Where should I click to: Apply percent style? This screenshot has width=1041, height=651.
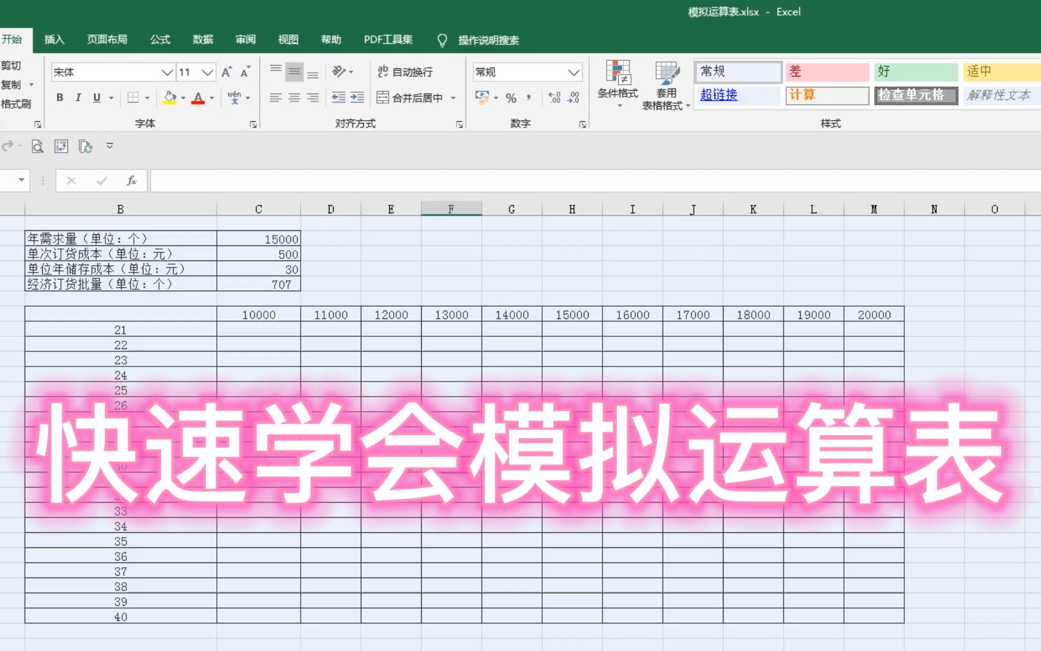pos(511,98)
